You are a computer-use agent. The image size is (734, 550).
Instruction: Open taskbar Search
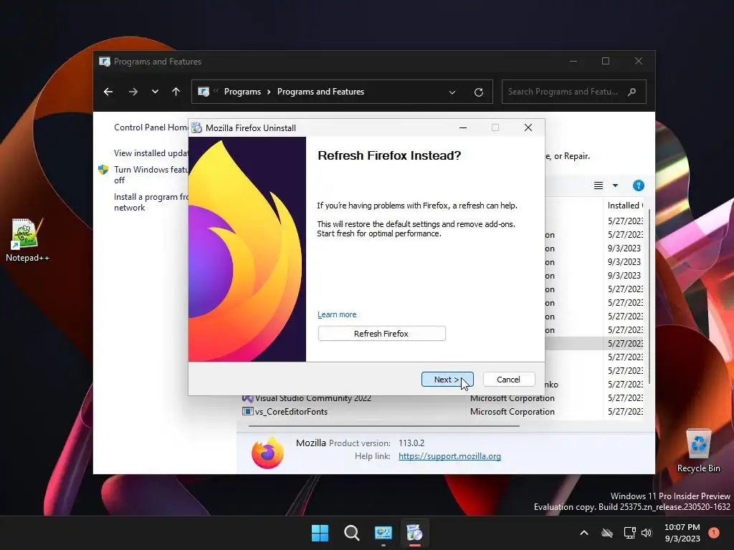(351, 533)
